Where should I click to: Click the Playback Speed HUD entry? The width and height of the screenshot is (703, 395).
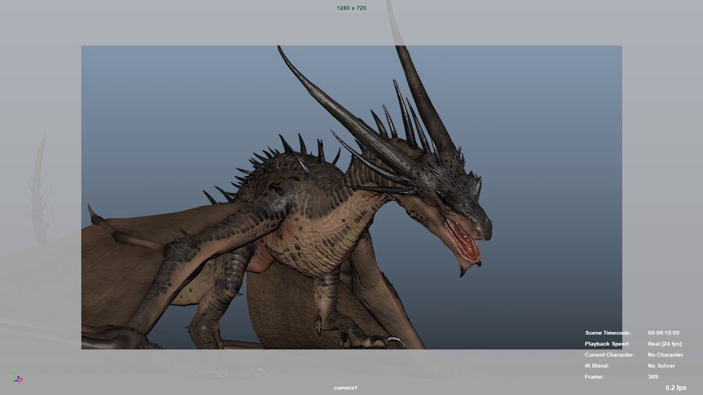coord(607,343)
